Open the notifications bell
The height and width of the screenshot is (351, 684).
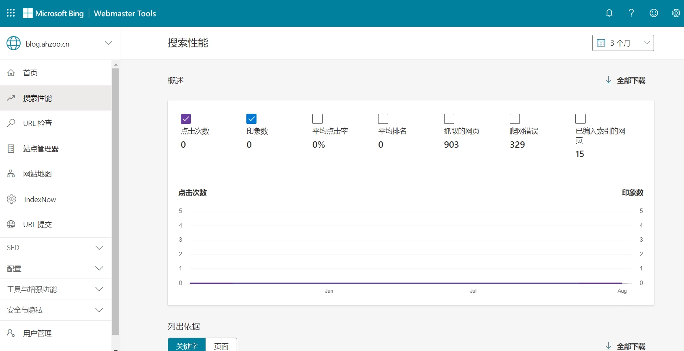coord(609,13)
